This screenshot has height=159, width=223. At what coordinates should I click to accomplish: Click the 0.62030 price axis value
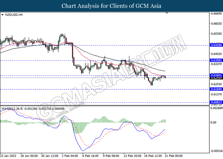(216, 84)
